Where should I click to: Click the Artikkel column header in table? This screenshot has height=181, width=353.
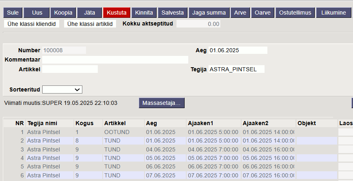pyautogui.click(x=123, y=123)
